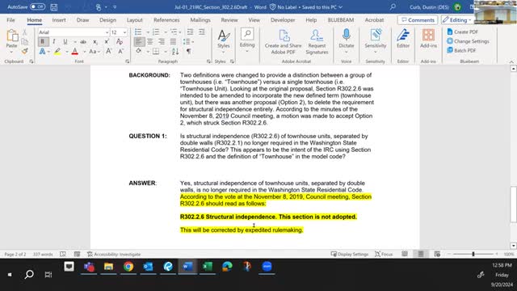Image resolution: width=517 pixels, height=291 pixels.
Task: Justify paragraph text
Action: pyautogui.click(x=173, y=41)
